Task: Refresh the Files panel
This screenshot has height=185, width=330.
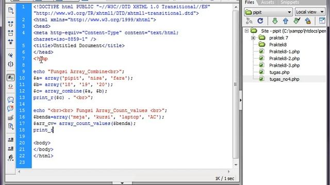Action: [260, 21]
